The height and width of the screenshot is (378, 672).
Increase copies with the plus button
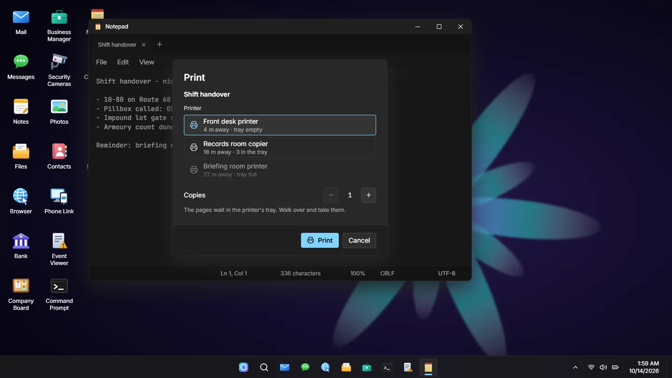[x=369, y=195]
